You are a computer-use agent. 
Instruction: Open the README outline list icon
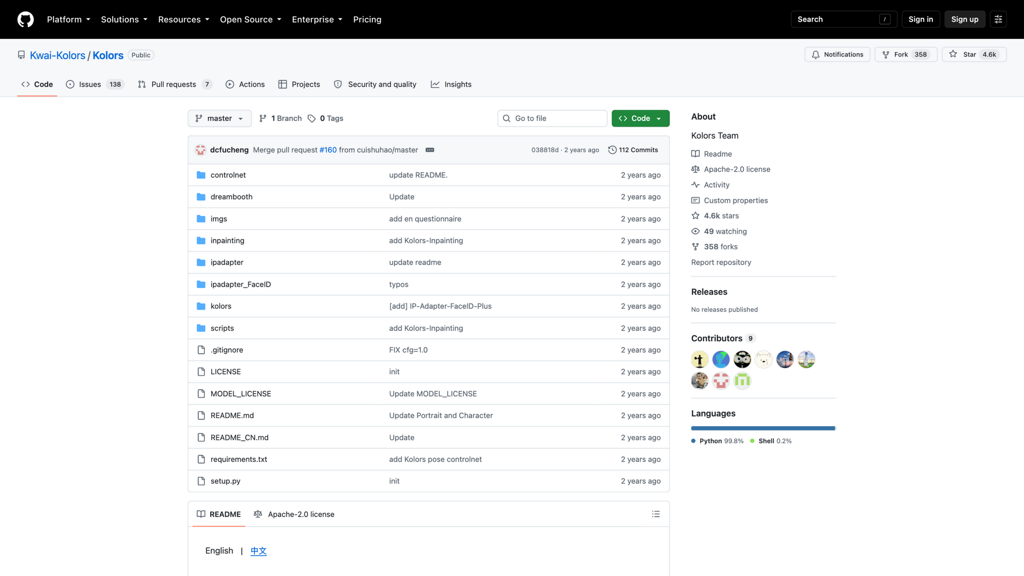[655, 514]
